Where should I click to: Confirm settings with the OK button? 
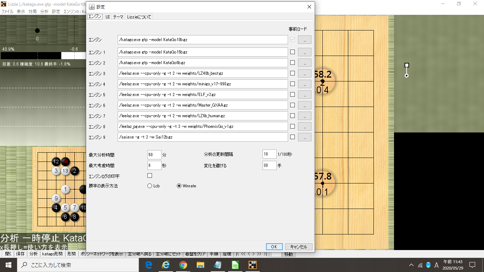(274, 247)
